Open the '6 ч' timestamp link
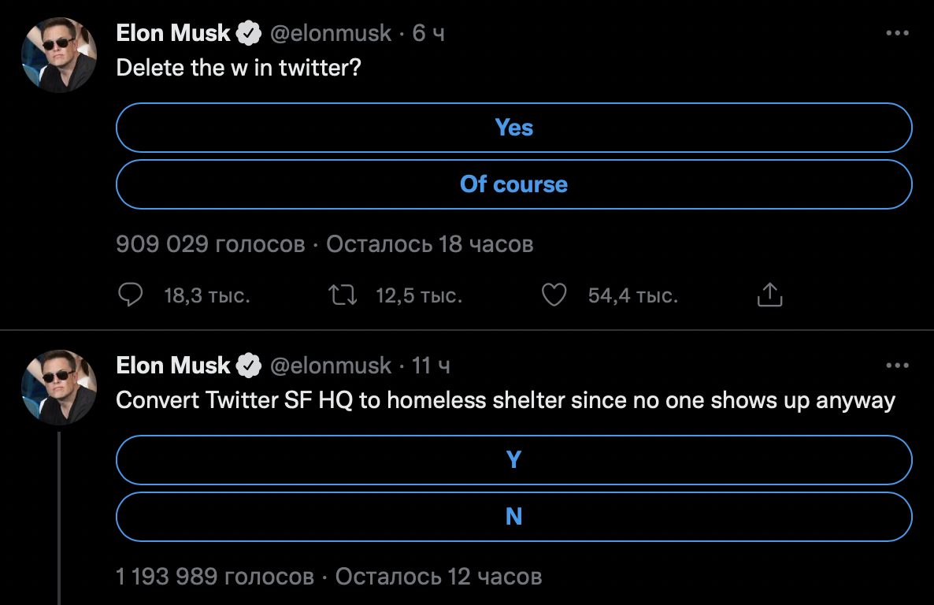The height and width of the screenshot is (605, 934). coord(428,33)
